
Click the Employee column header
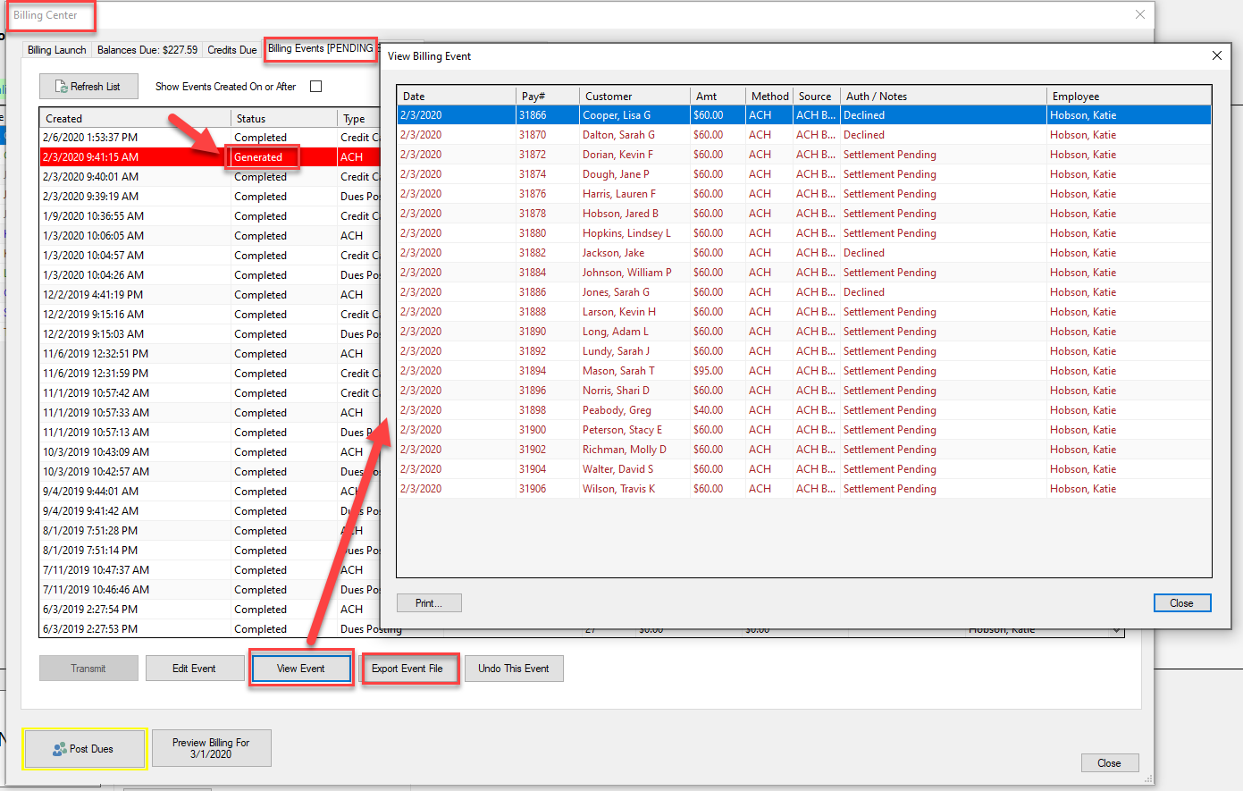coord(1129,96)
